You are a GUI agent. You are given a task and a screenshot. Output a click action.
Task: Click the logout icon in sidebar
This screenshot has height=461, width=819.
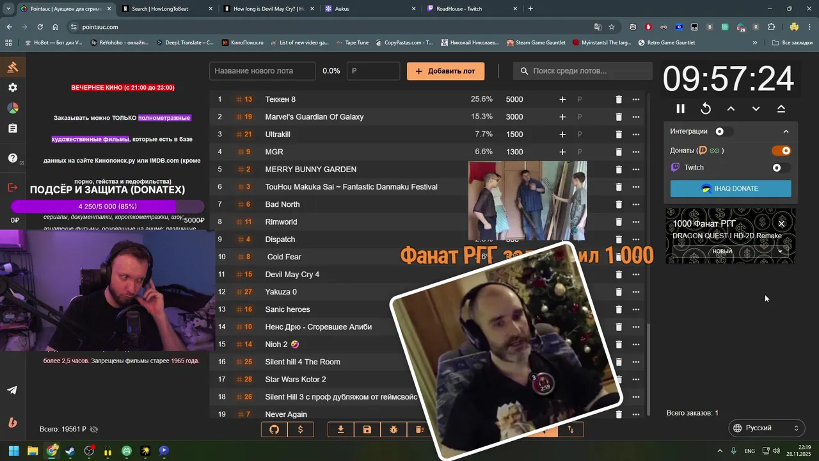coord(13,188)
